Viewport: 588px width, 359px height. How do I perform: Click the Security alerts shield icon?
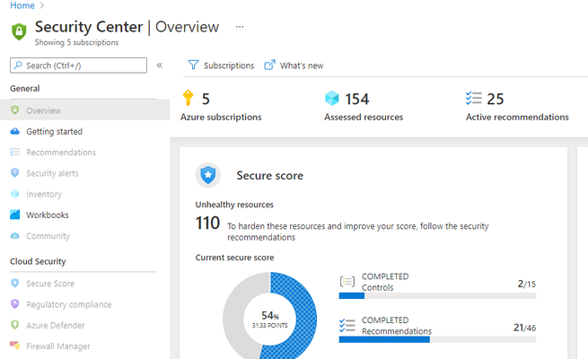click(14, 172)
